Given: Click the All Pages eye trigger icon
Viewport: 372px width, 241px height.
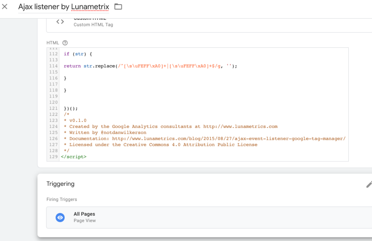Looking at the screenshot, I should point(60,217).
